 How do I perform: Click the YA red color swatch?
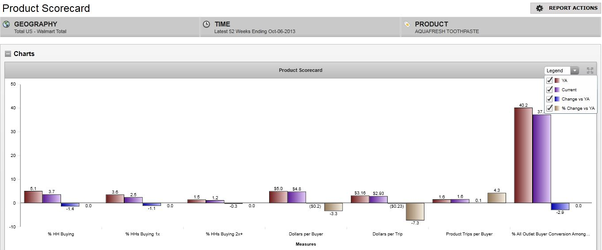click(x=557, y=81)
